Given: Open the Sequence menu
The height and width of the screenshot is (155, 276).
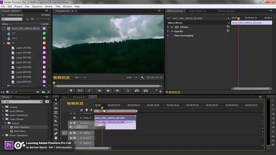Looking at the screenshot, I should [x=37, y=6].
